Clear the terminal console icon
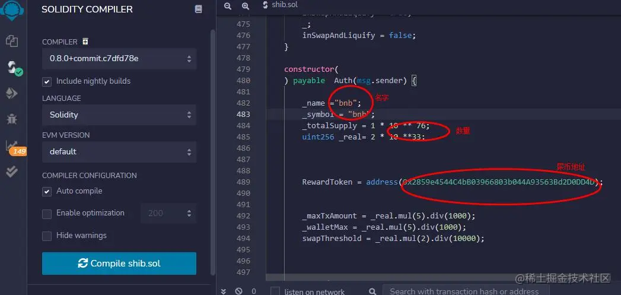621x295 pixels. coord(238,291)
